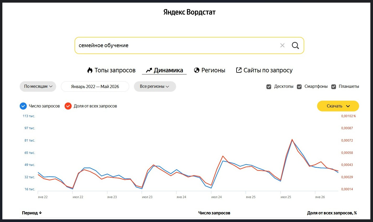Viewport: 373px width, 222px height.
Task: Click the июл 22 label on the chart axis
Action: point(78,197)
